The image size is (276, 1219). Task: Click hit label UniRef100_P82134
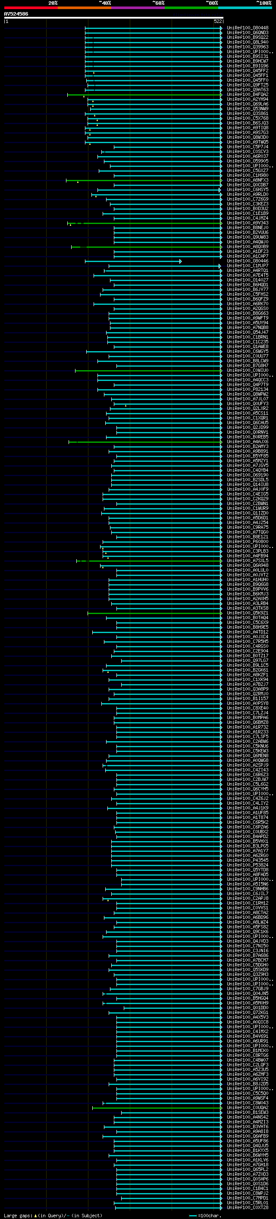click(248, 390)
